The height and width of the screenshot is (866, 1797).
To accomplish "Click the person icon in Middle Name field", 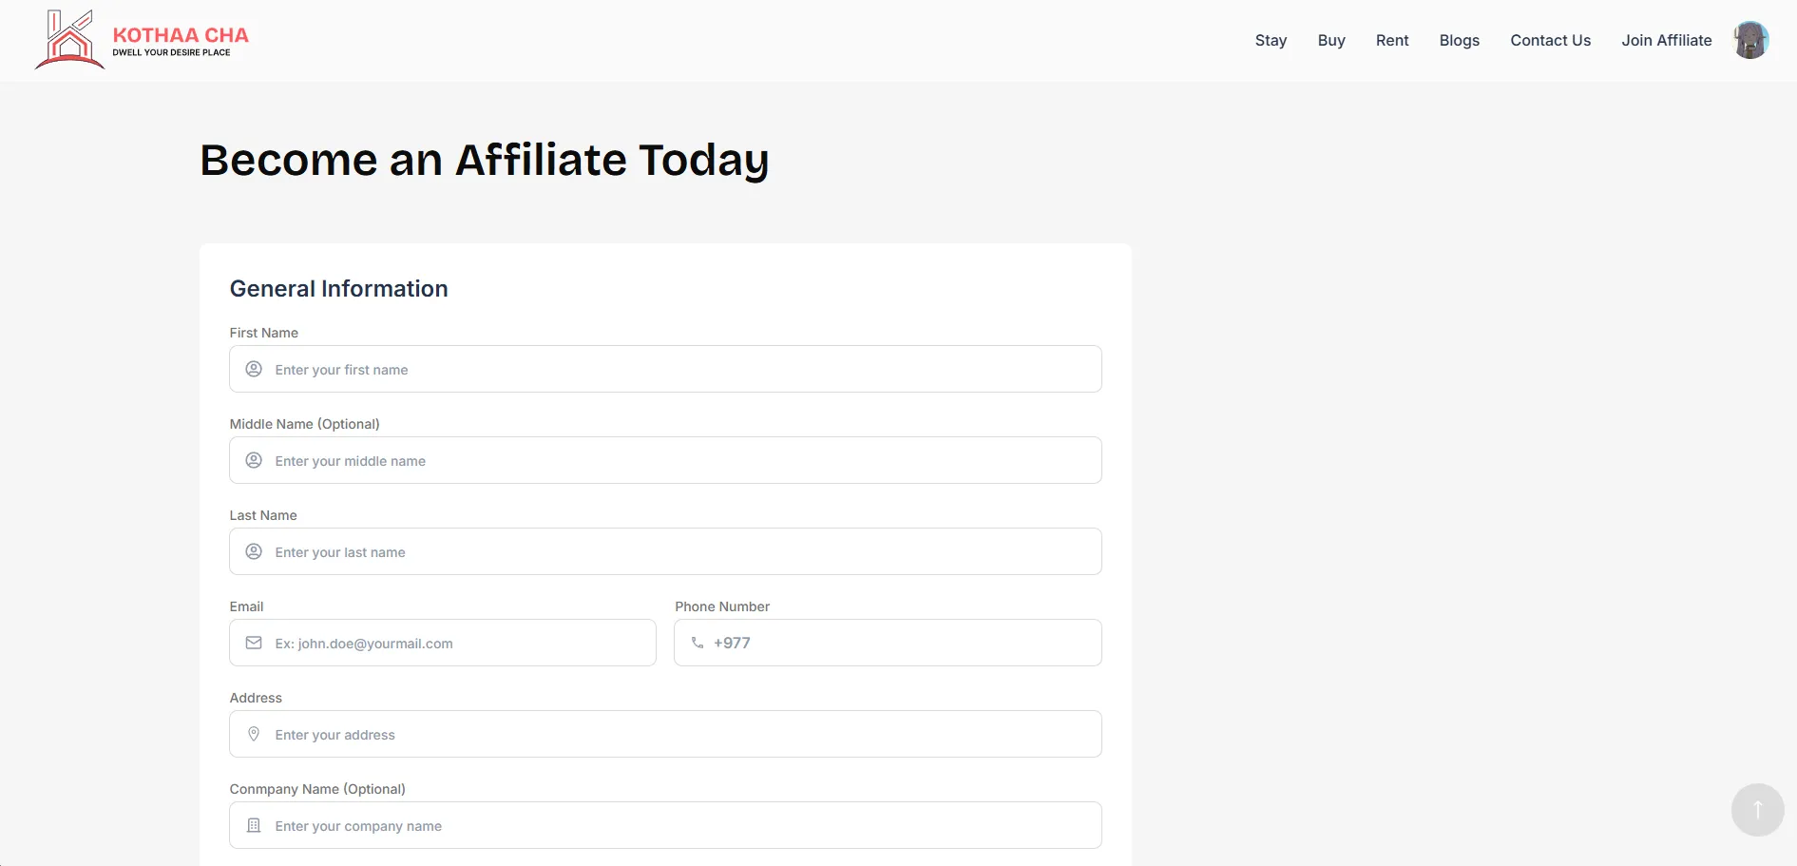I will (254, 460).
